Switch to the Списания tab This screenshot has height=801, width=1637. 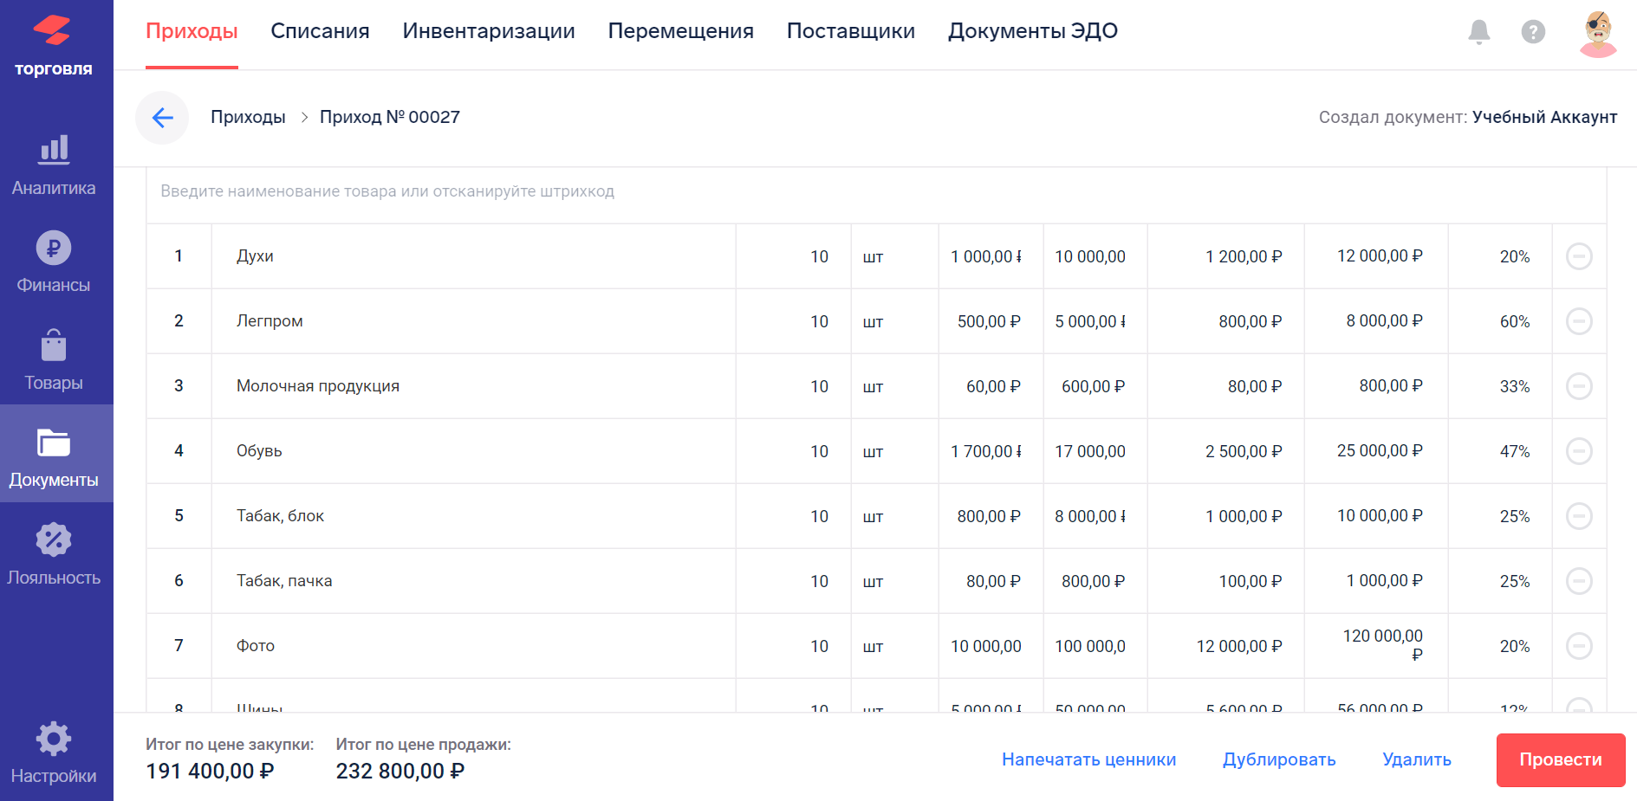(x=320, y=31)
